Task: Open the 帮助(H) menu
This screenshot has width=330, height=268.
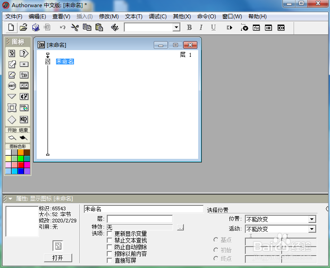Action: pos(257,17)
